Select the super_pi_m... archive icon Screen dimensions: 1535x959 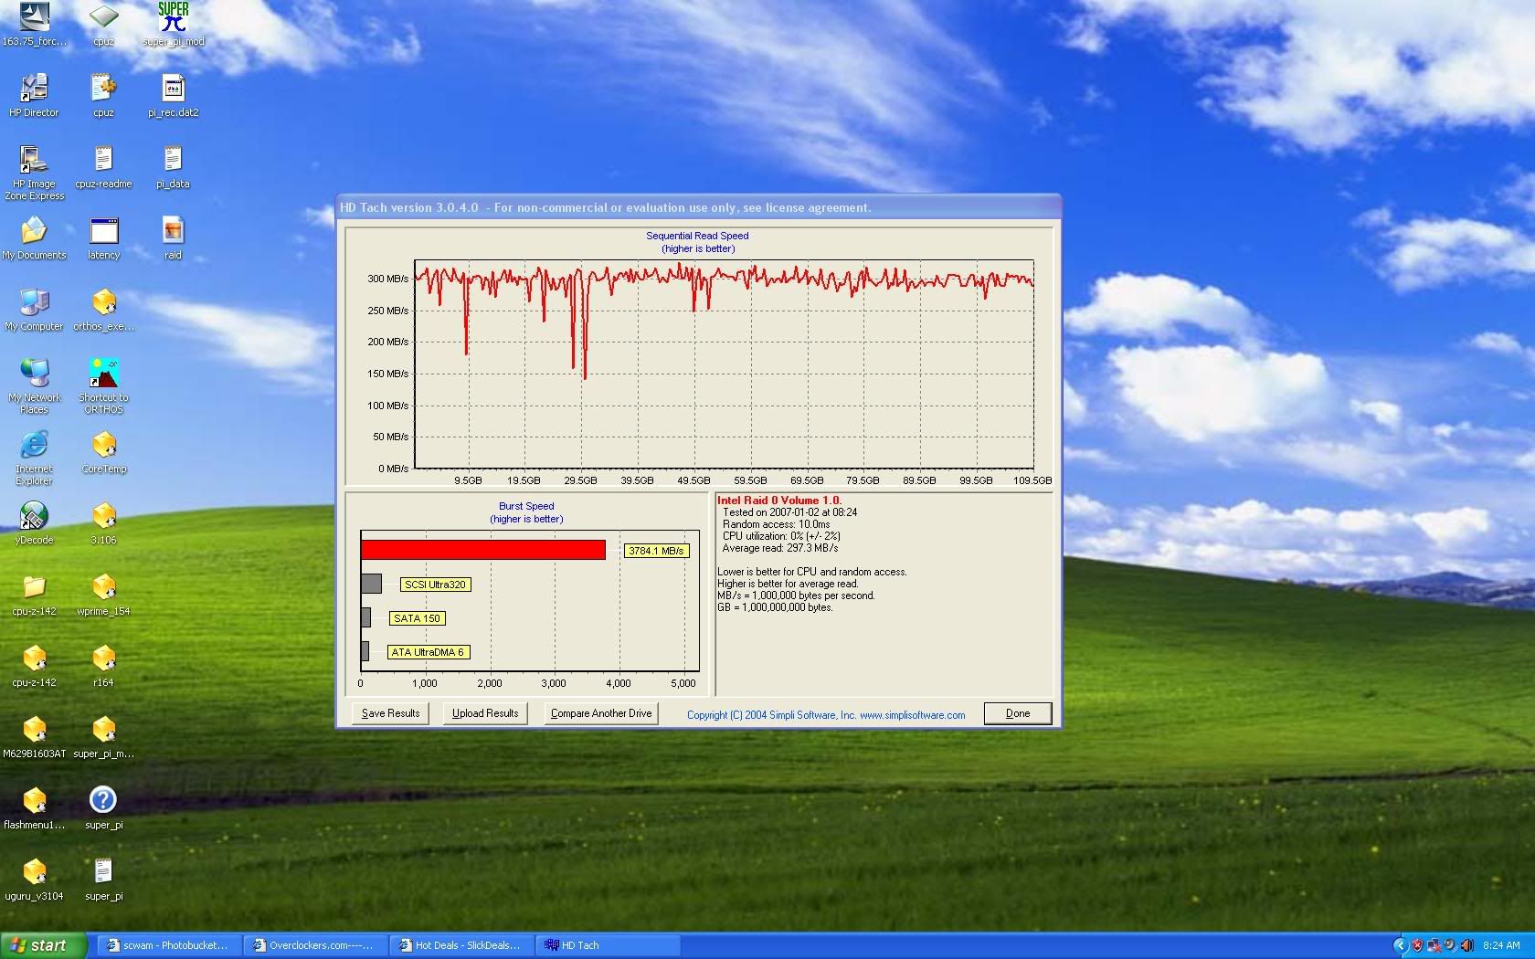click(103, 736)
